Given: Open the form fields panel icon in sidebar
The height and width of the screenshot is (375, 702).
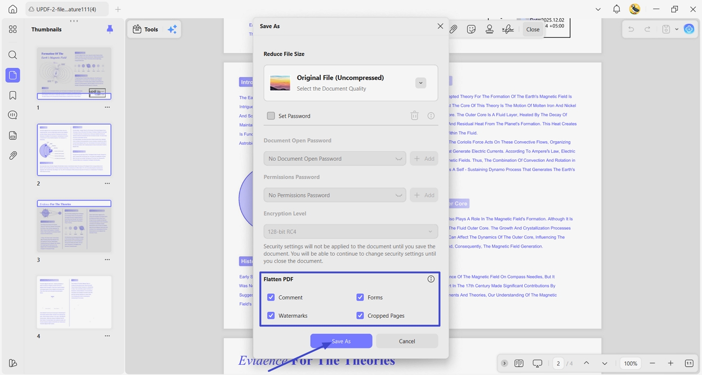Looking at the screenshot, I should tap(13, 135).
